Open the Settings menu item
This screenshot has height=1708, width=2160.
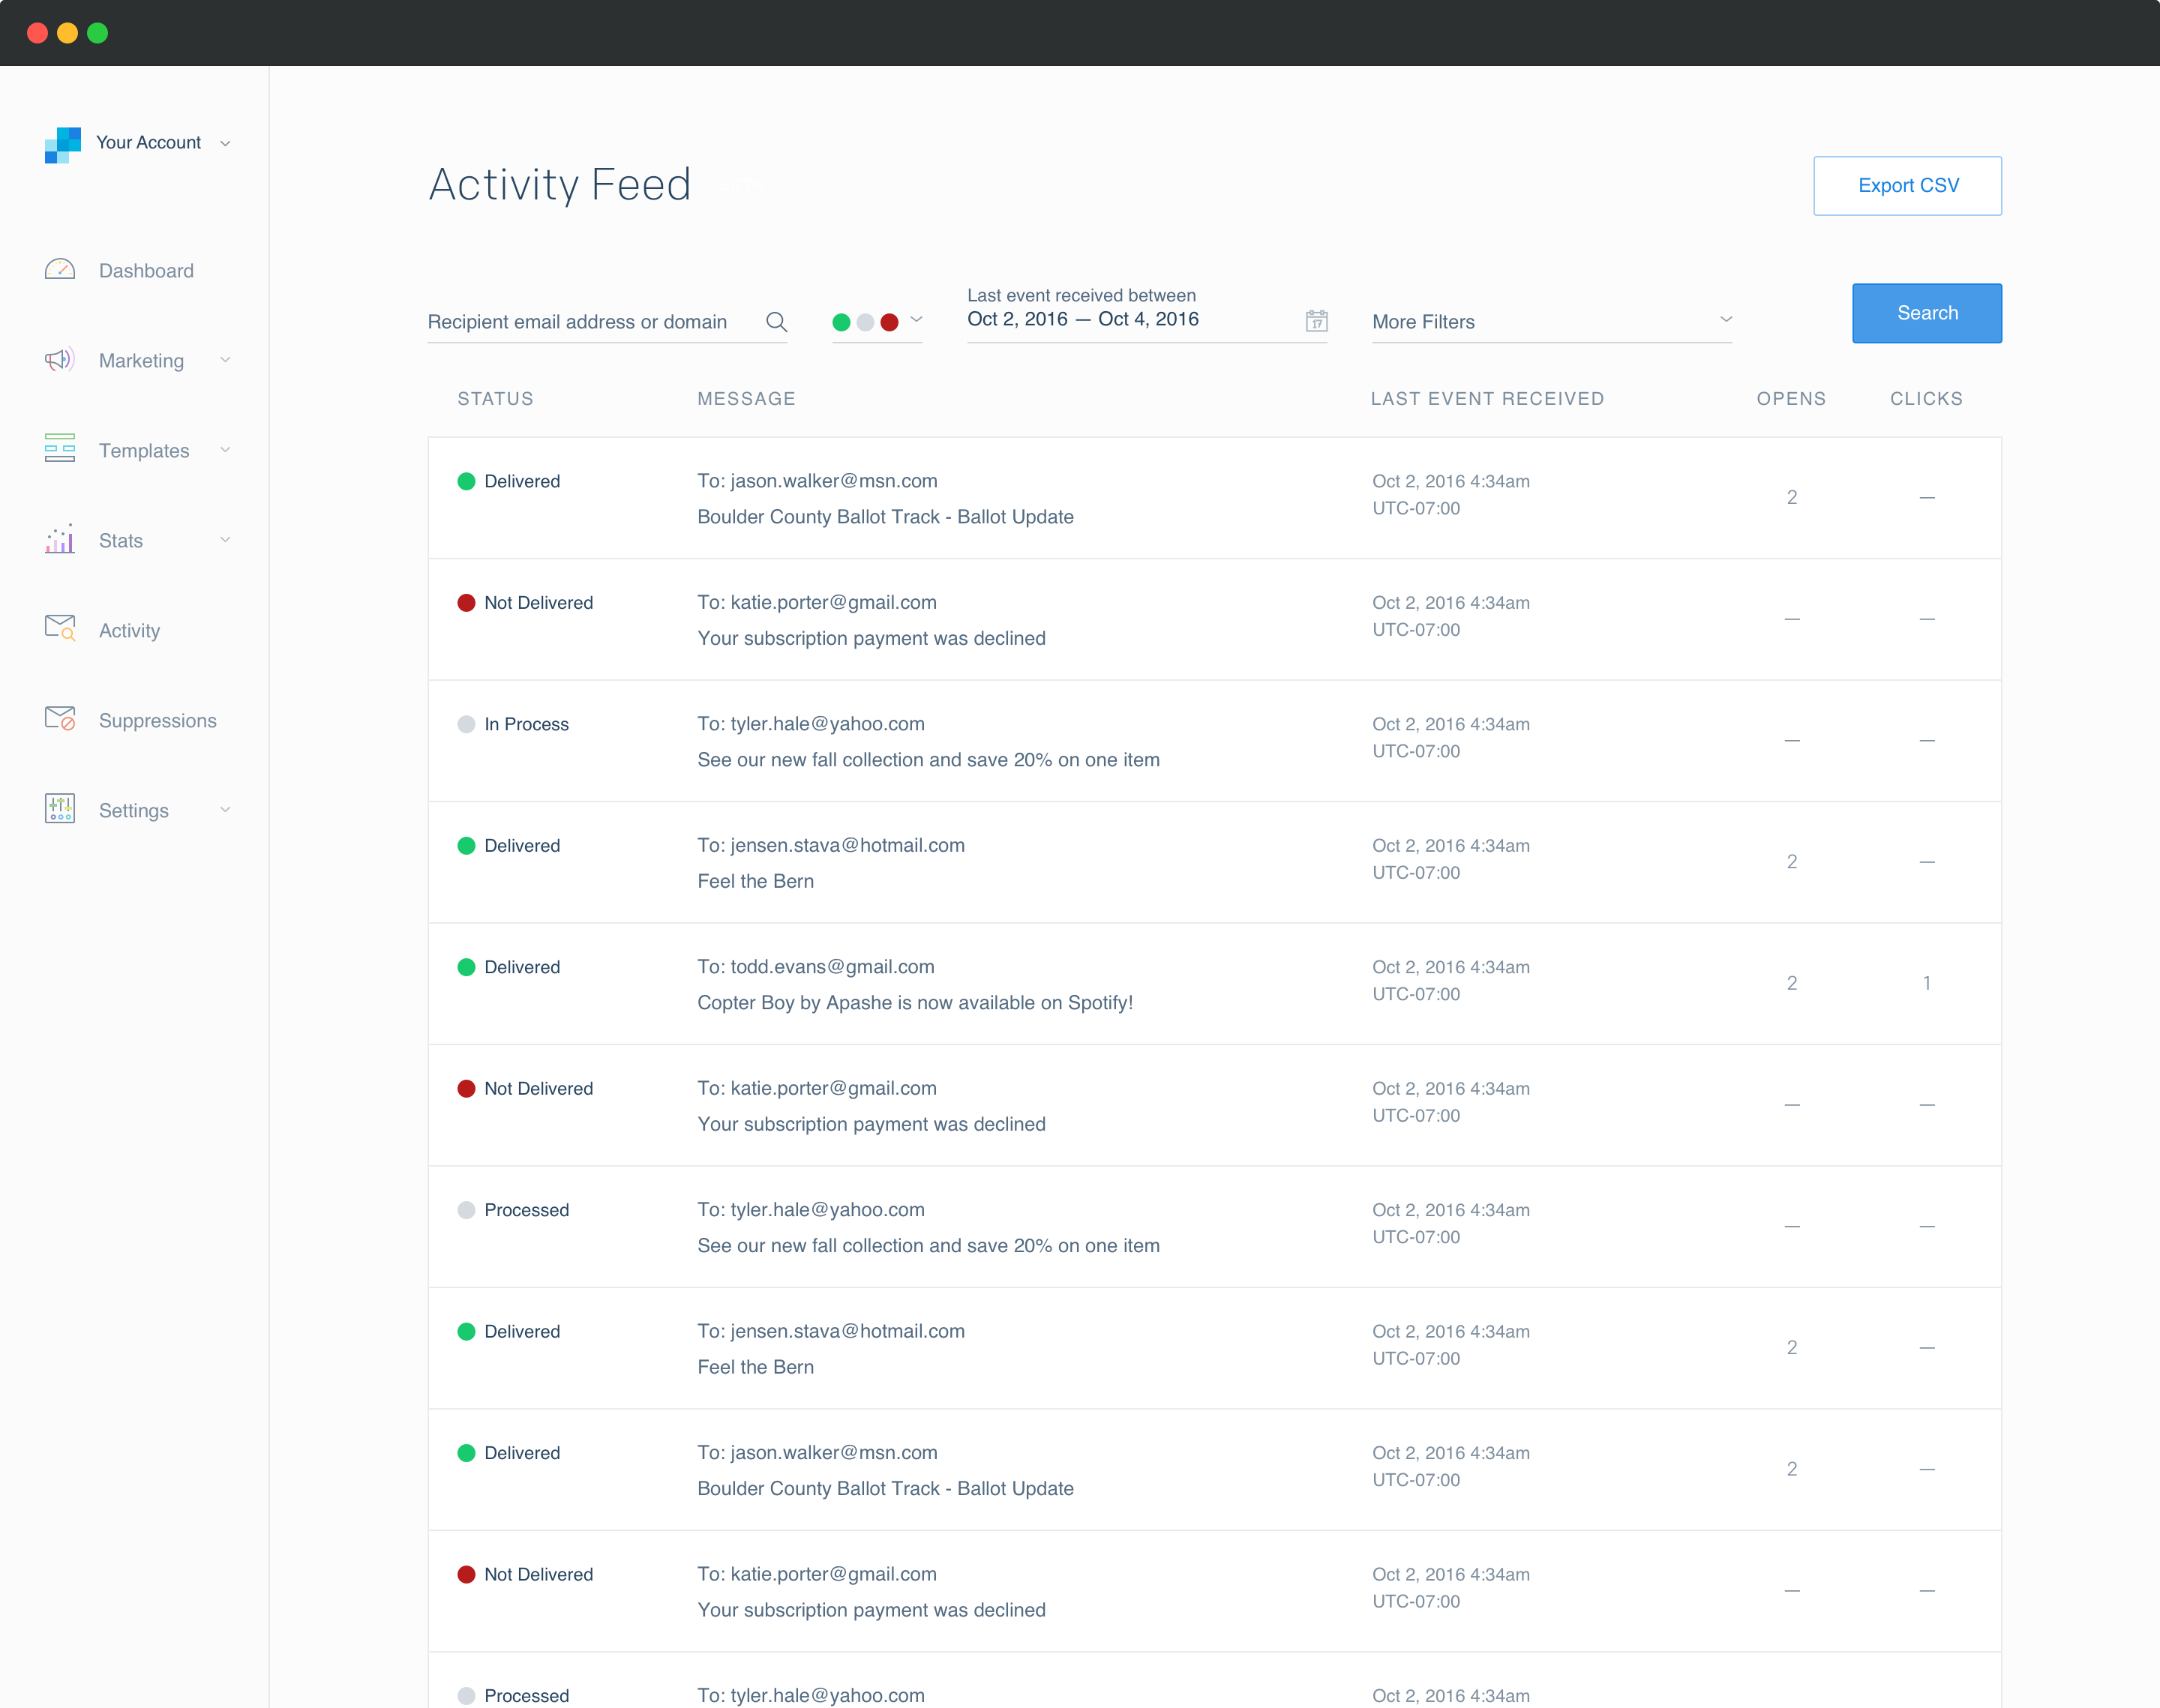[134, 811]
